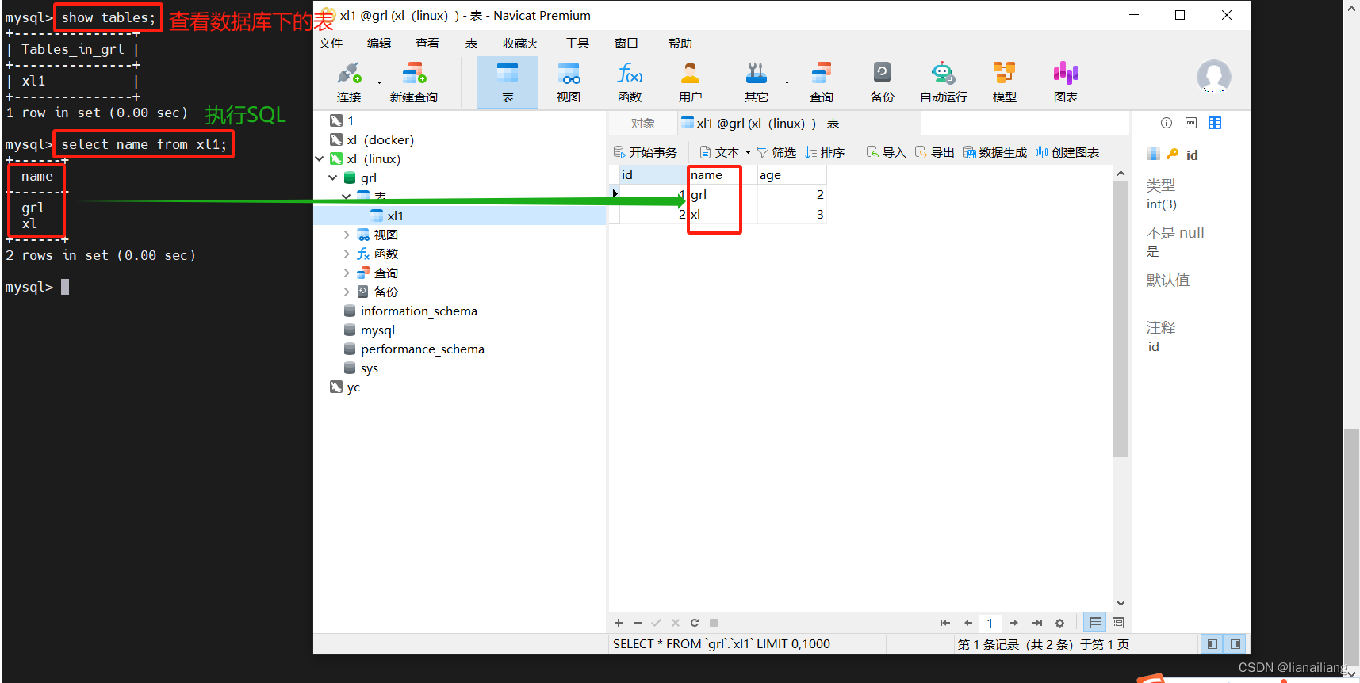Click the 导出 export button
1360x683 pixels.
point(934,152)
